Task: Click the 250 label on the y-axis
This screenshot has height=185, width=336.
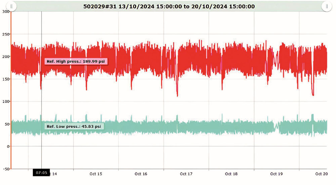Action: 5,34
